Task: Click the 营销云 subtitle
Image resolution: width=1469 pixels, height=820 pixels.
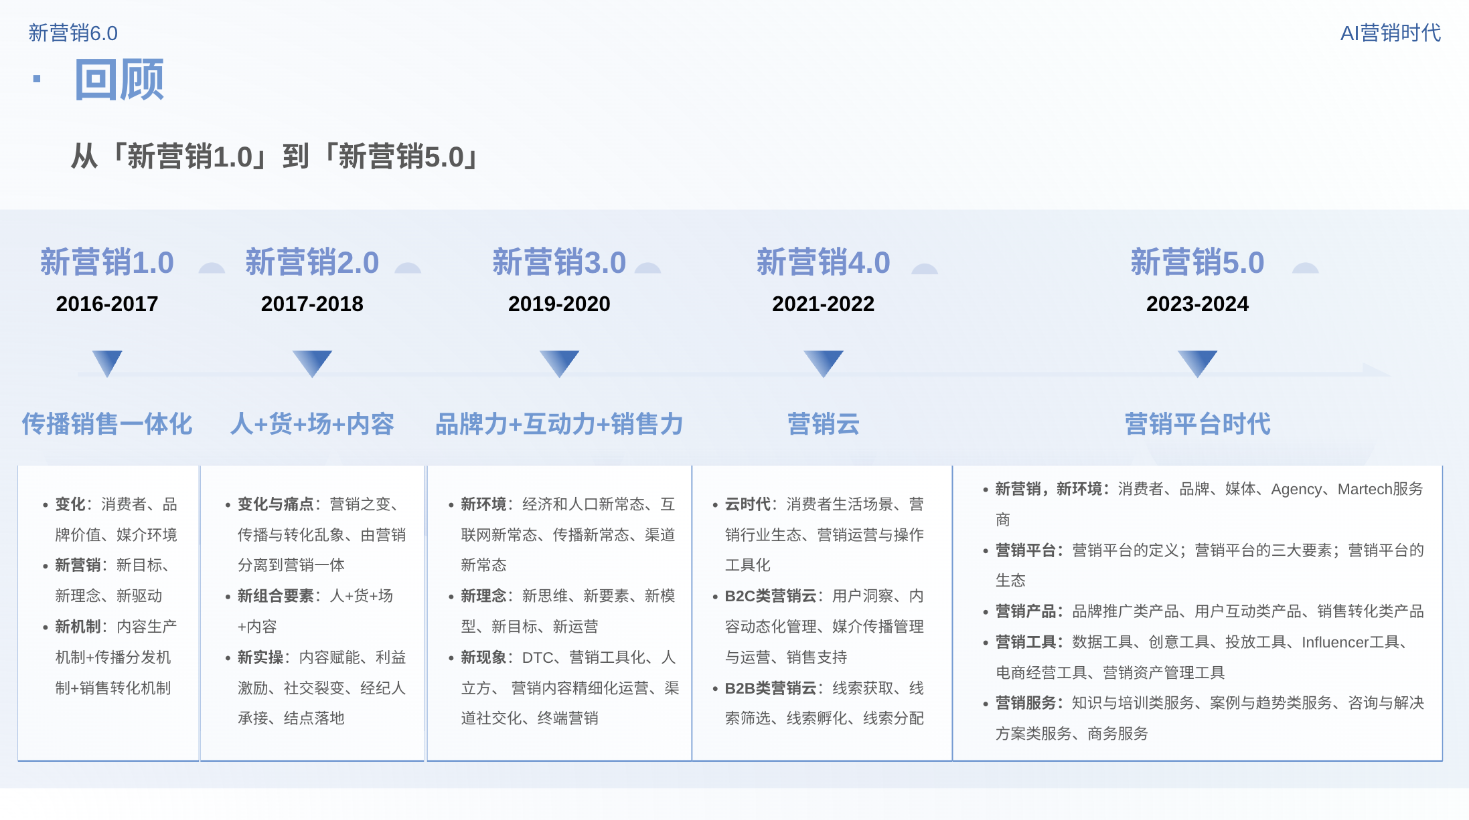Action: tap(823, 424)
